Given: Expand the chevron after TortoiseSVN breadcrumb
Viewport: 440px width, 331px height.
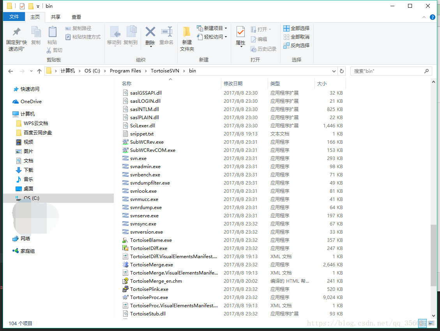Looking at the screenshot, I should [x=184, y=71].
